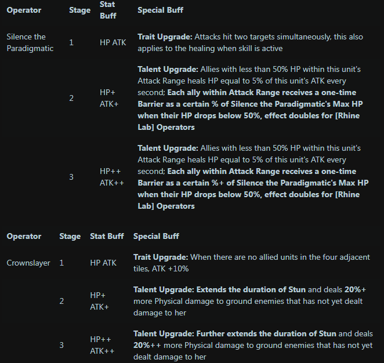Click the HP++ ATK++ cell in Silence's row
Viewport: 384px width, 363px height.
coord(112,177)
